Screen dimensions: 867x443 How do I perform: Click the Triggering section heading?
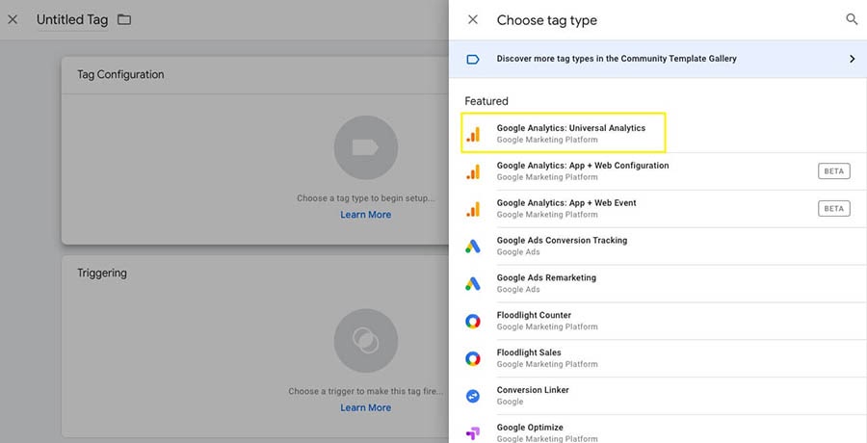pos(102,274)
